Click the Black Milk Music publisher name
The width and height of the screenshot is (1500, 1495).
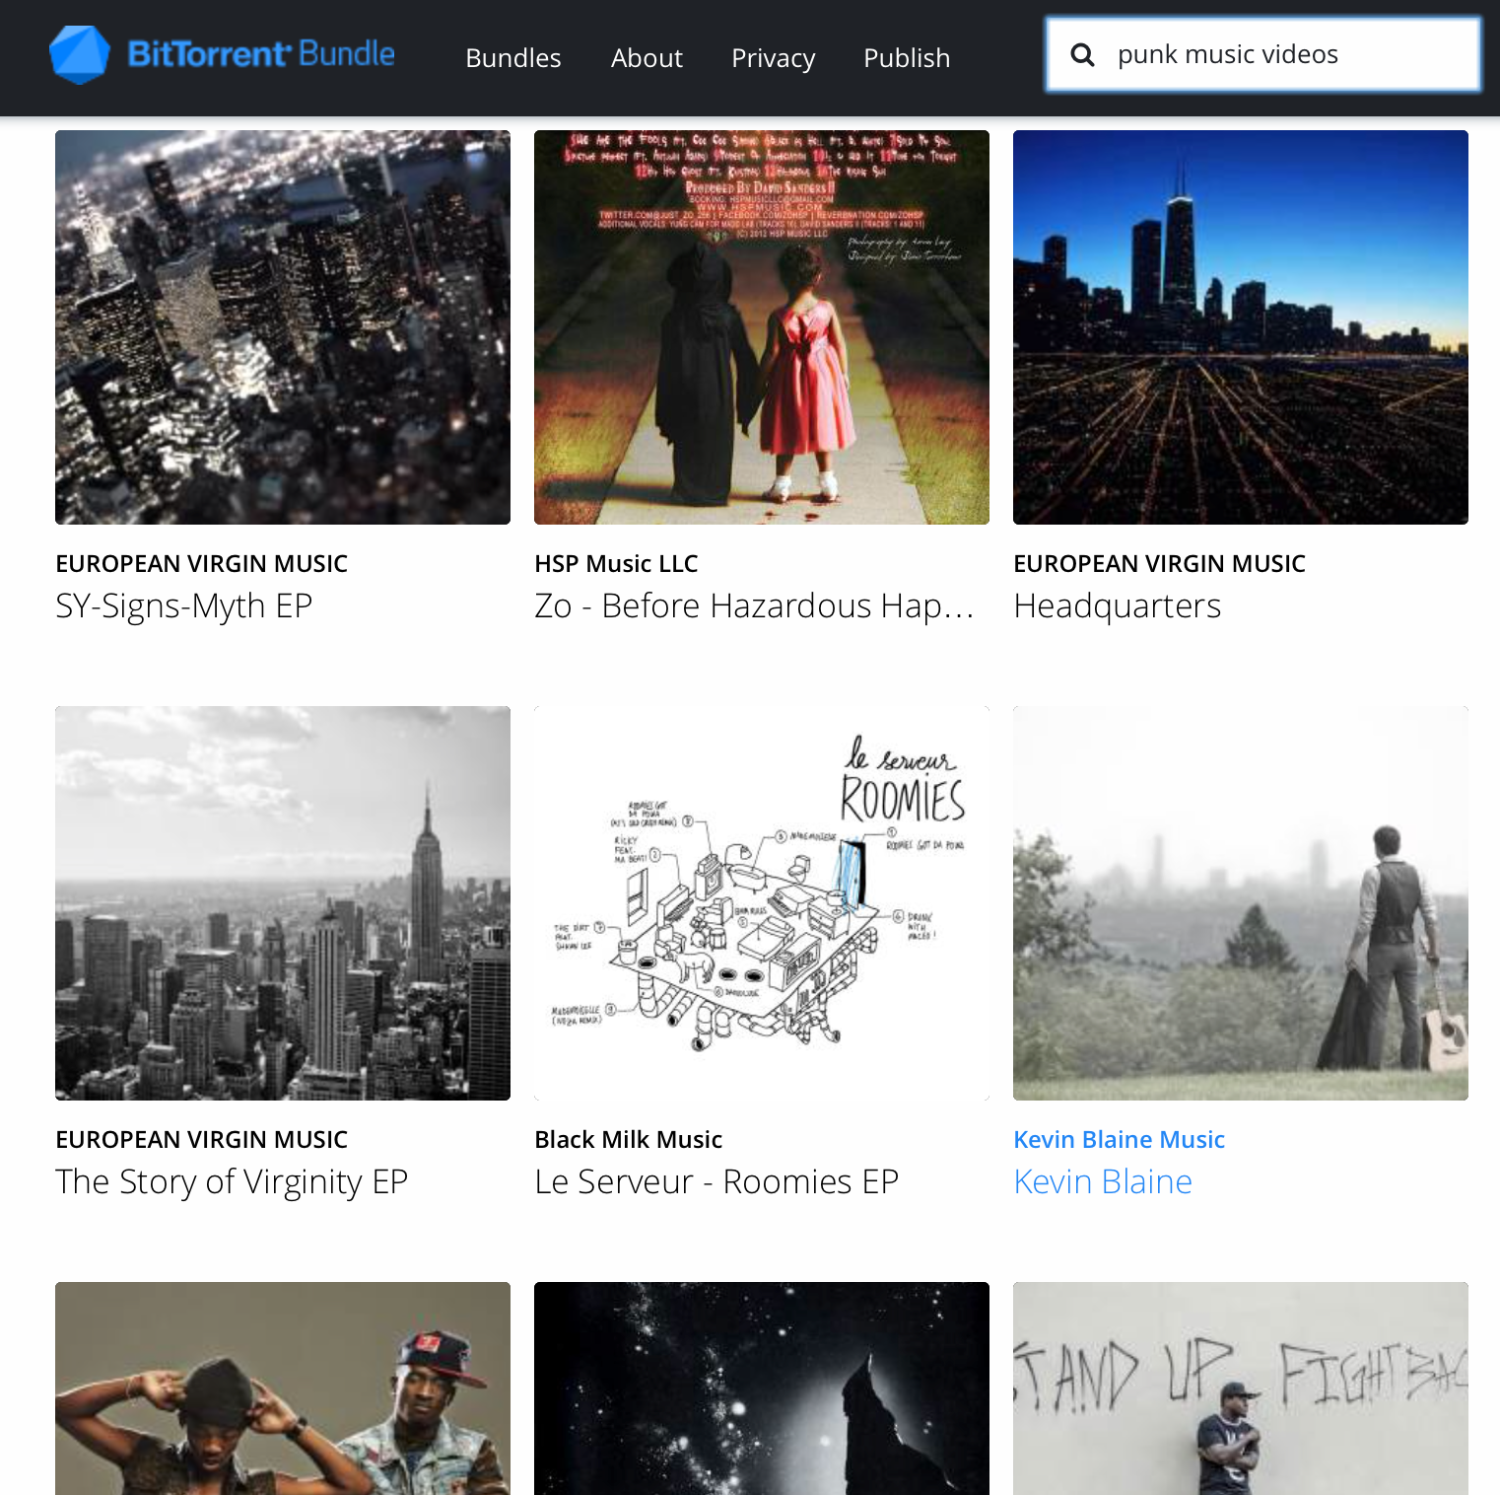coord(628,1139)
